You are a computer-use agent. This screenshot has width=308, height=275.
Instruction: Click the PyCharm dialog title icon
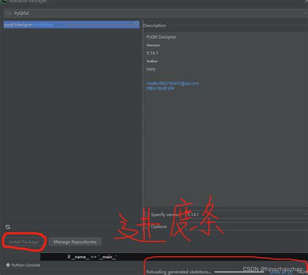point(4,1)
